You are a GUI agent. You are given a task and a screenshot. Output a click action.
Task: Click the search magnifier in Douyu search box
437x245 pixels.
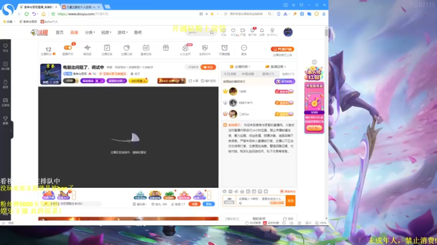[212, 33]
